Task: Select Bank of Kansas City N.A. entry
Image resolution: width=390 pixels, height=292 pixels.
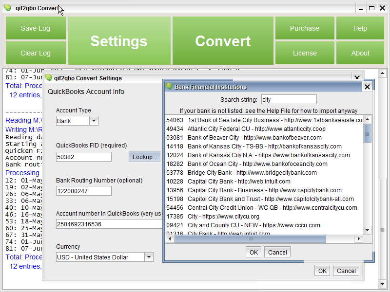Action: coord(269,155)
